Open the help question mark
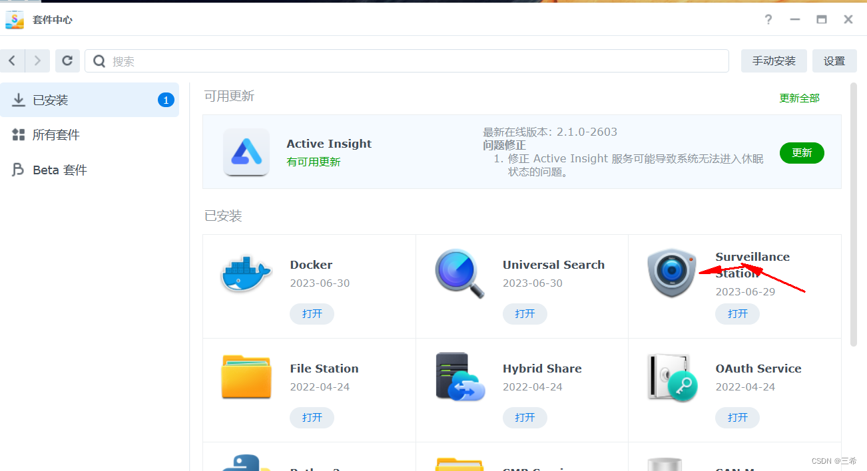The width and height of the screenshot is (867, 471). (768, 19)
